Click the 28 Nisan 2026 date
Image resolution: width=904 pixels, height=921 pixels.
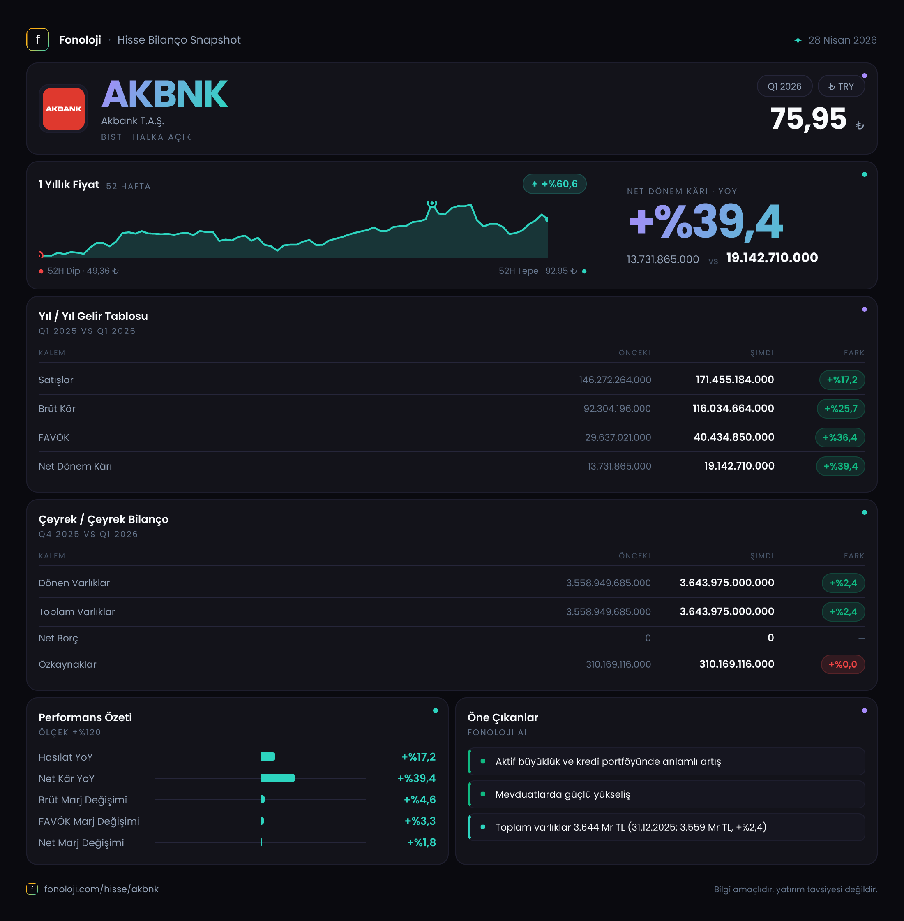(x=842, y=40)
